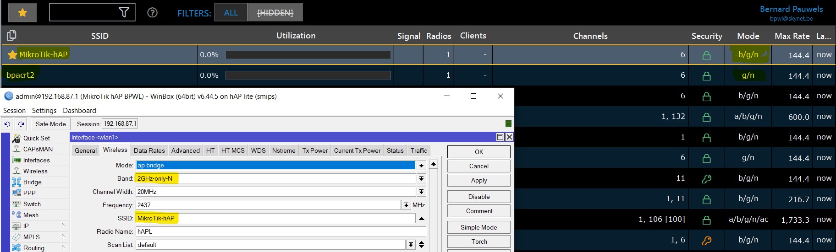Click the Scan List up-down stepper arrows
This screenshot has height=252, width=836.
pos(422,245)
